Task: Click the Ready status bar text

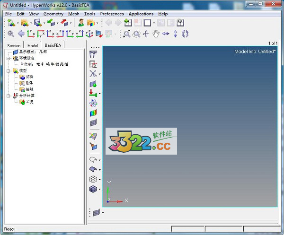Action: click(x=10, y=229)
